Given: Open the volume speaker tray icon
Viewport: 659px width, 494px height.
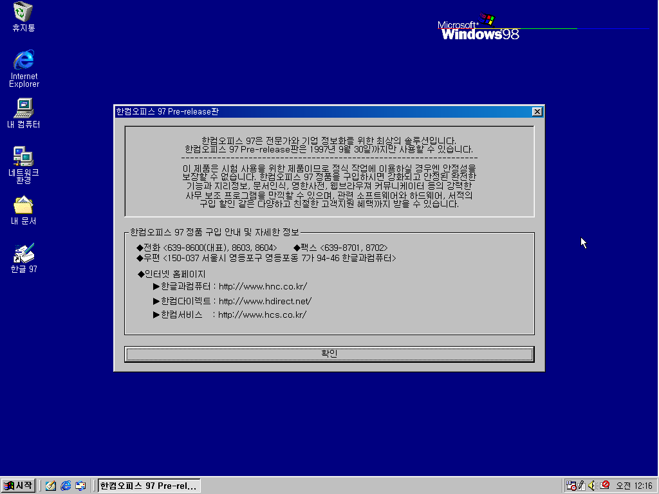Looking at the screenshot, I should 592,486.
